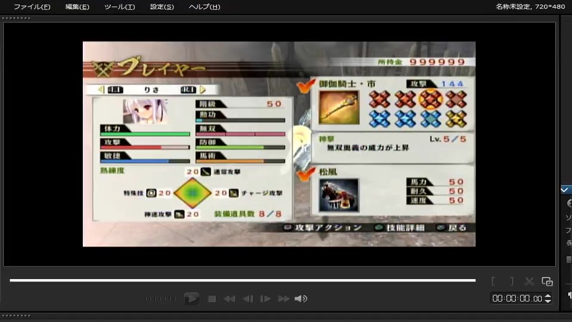Increase the timecode using the up arrow

pyautogui.click(x=548, y=296)
